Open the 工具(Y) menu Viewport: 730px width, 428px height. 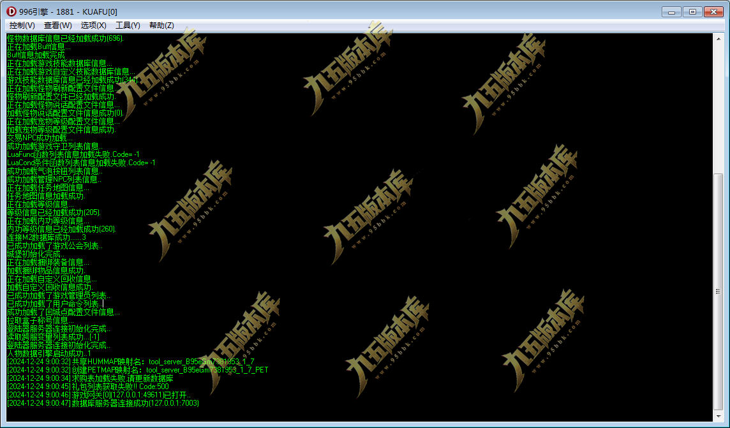[x=128, y=25]
